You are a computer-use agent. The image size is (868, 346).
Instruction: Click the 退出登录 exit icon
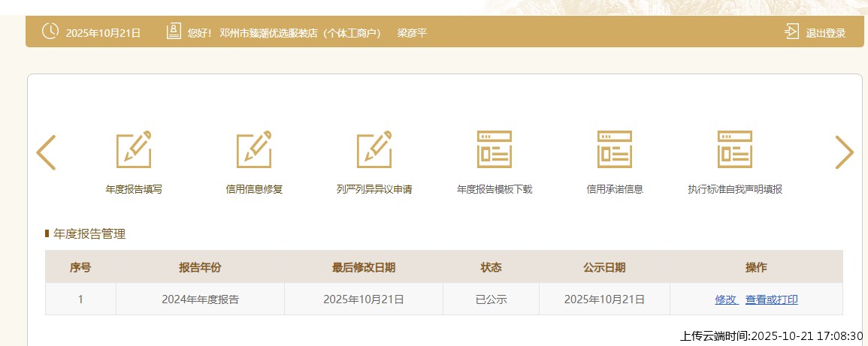coord(791,32)
